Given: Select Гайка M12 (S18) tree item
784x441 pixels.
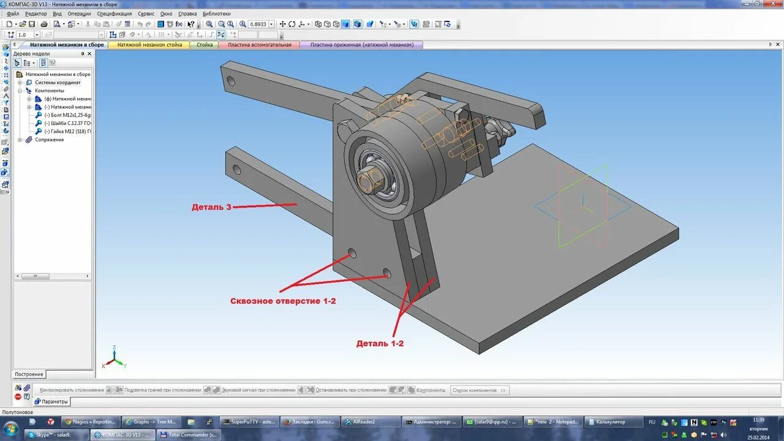Looking at the screenshot, I should coord(67,131).
